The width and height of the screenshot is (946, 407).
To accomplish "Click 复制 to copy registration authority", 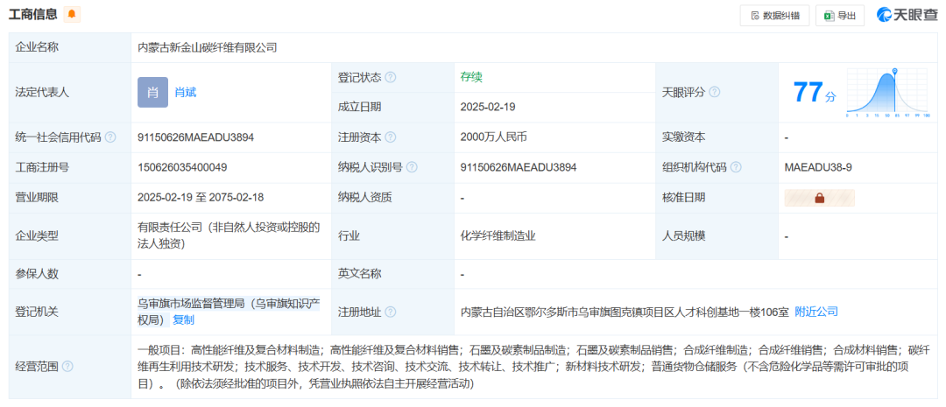I will (183, 319).
